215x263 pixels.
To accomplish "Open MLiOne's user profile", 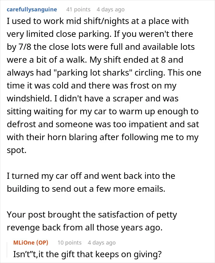I will point(24,242).
